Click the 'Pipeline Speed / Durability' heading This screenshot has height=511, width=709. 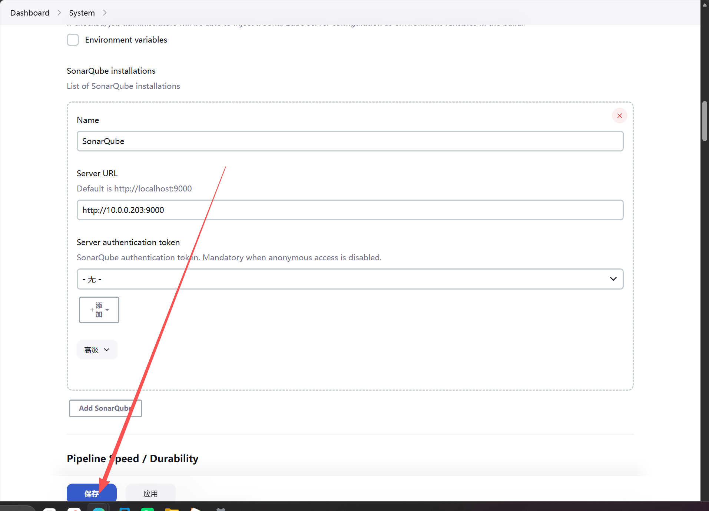[x=133, y=458]
